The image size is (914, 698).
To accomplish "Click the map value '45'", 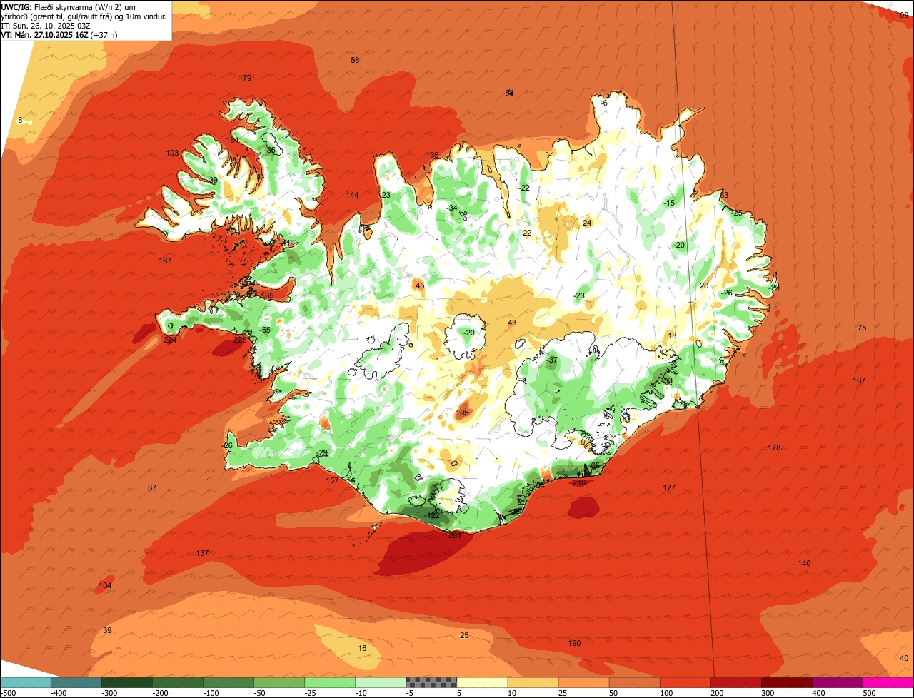I will tap(420, 286).
